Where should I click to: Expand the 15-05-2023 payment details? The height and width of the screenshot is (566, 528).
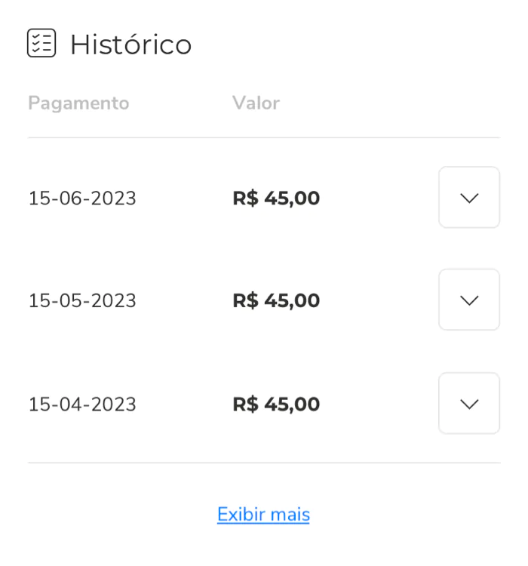(x=469, y=300)
